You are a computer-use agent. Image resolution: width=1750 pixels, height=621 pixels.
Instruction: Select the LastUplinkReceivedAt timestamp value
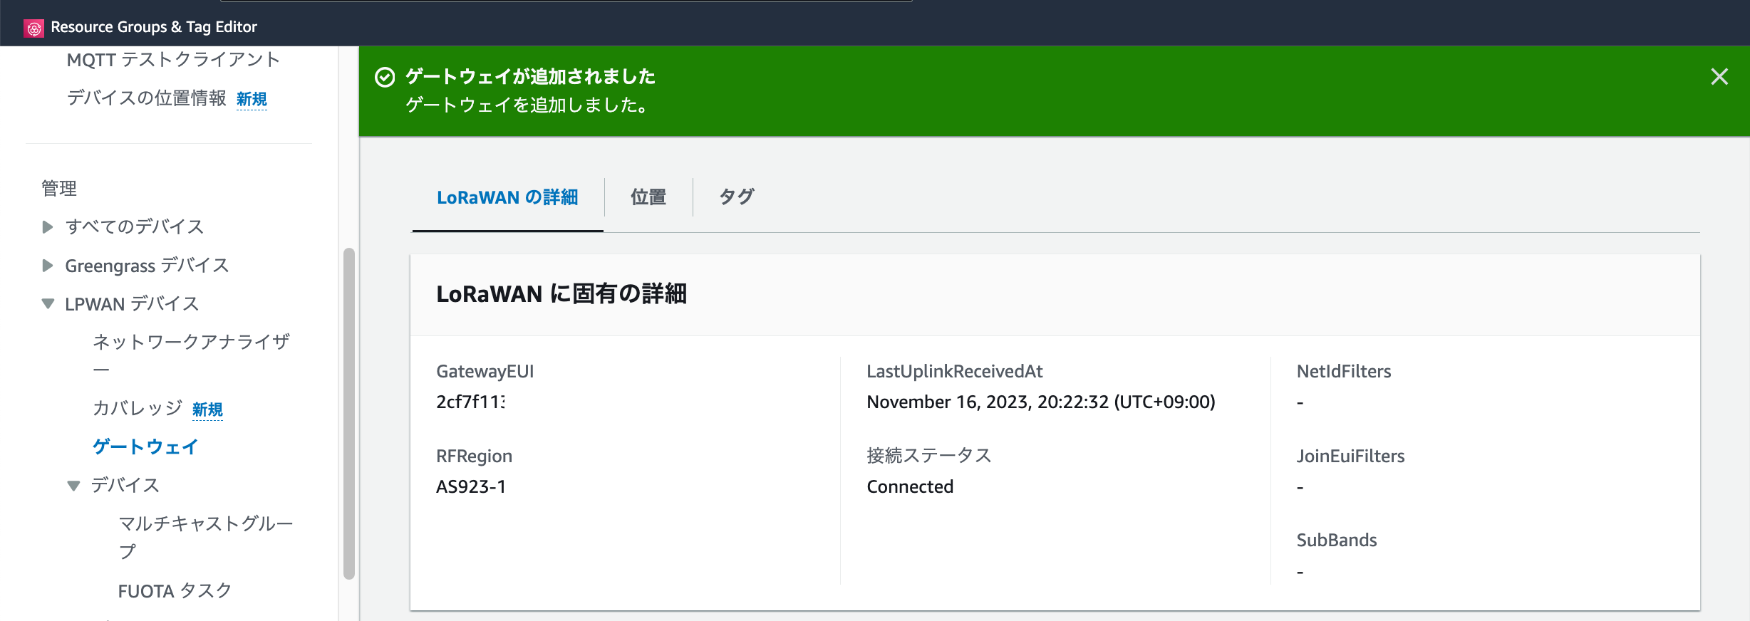(x=1041, y=402)
